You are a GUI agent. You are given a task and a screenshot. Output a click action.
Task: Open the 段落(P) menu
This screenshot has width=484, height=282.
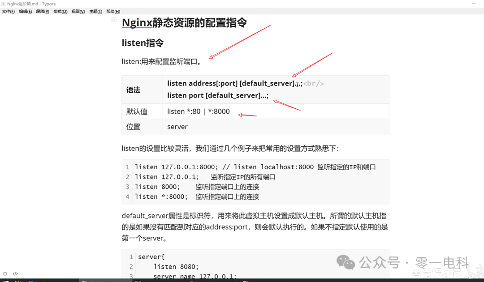[x=43, y=11]
